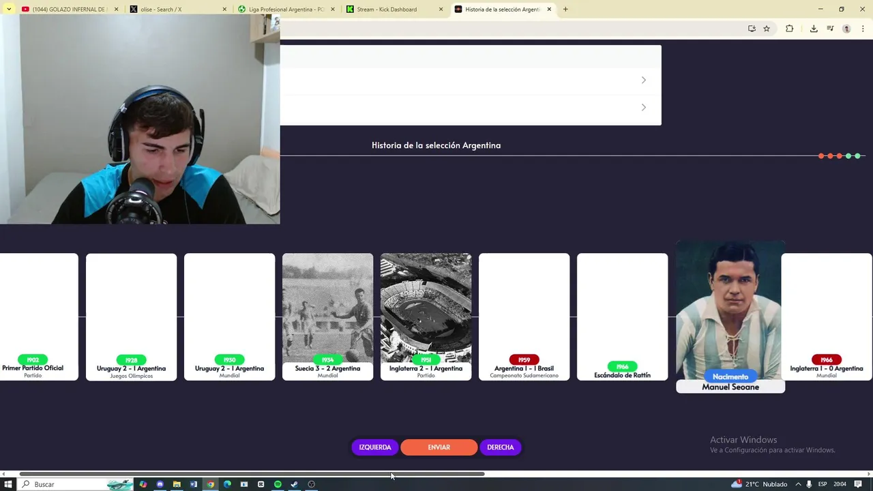Open File Explorer from the taskbar

[x=177, y=484]
